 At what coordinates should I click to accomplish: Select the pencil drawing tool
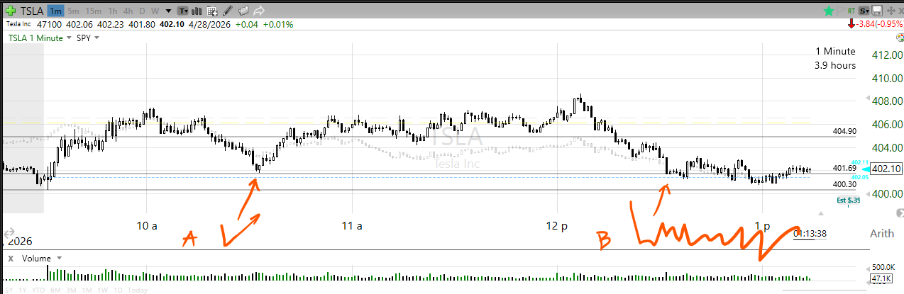click(x=228, y=11)
